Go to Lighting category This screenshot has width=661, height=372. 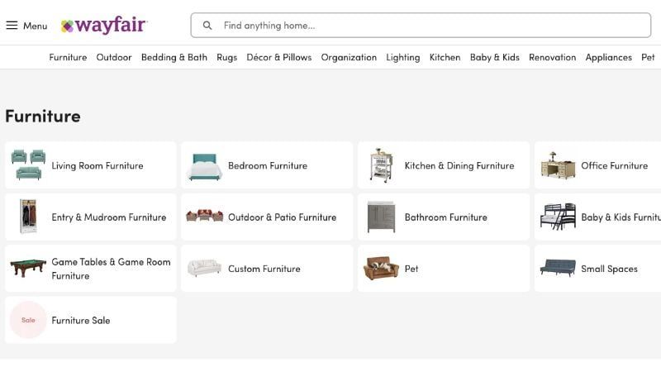coord(403,57)
